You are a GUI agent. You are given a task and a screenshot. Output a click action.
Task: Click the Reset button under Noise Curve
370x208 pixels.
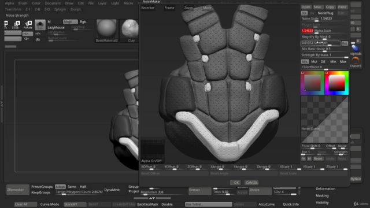tap(317, 159)
